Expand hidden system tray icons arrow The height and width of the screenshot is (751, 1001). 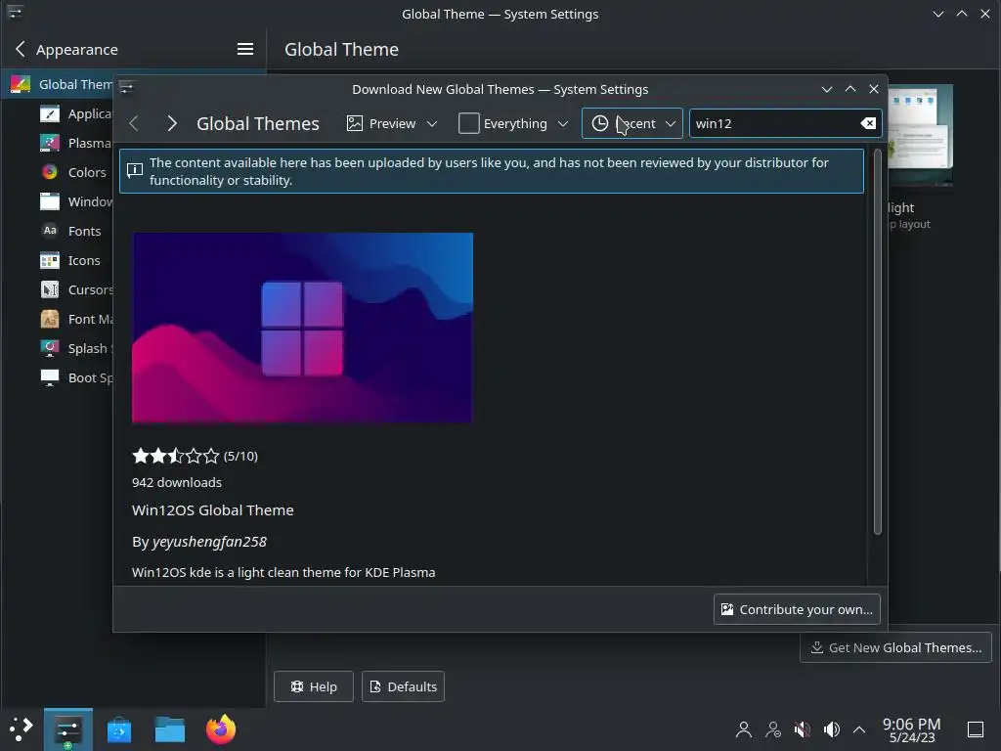(x=859, y=729)
